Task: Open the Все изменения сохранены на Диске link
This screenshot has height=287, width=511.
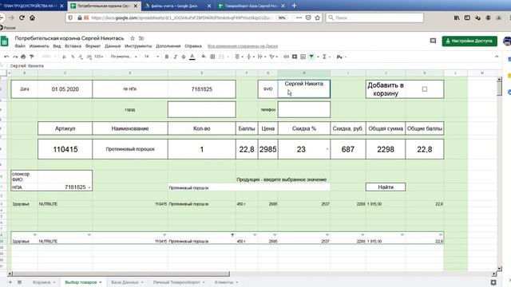Action: [243, 46]
